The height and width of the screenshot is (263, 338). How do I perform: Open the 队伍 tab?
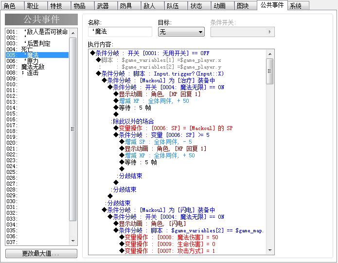(x=175, y=6)
